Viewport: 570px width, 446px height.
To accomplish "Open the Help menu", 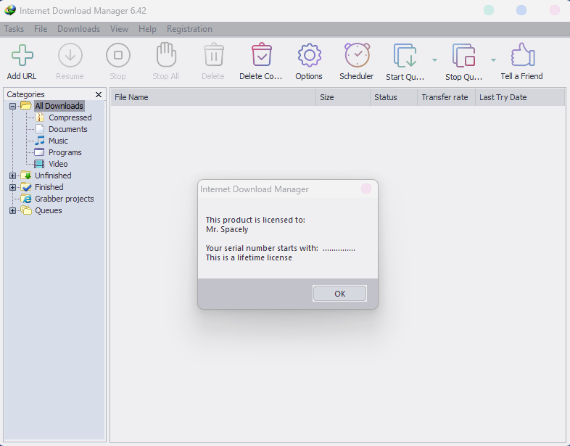I will [147, 29].
